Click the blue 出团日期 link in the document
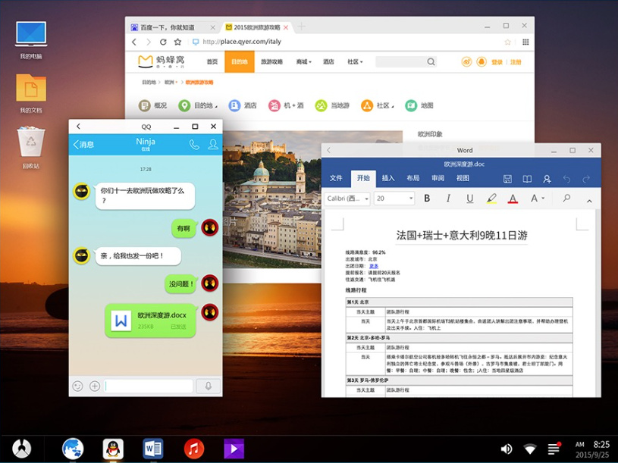The height and width of the screenshot is (463, 618). pyautogui.click(x=374, y=266)
